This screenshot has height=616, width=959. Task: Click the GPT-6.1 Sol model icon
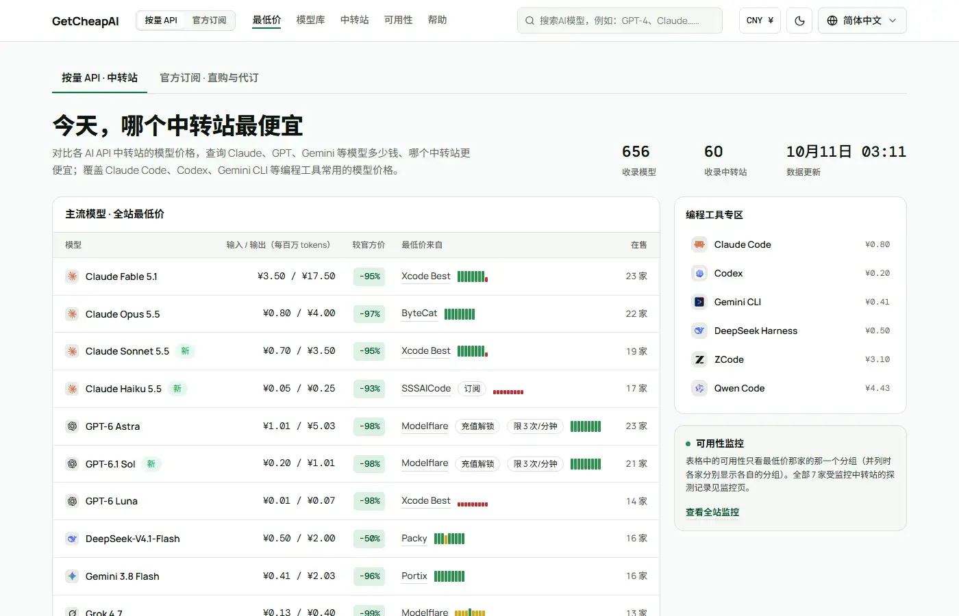(x=72, y=464)
